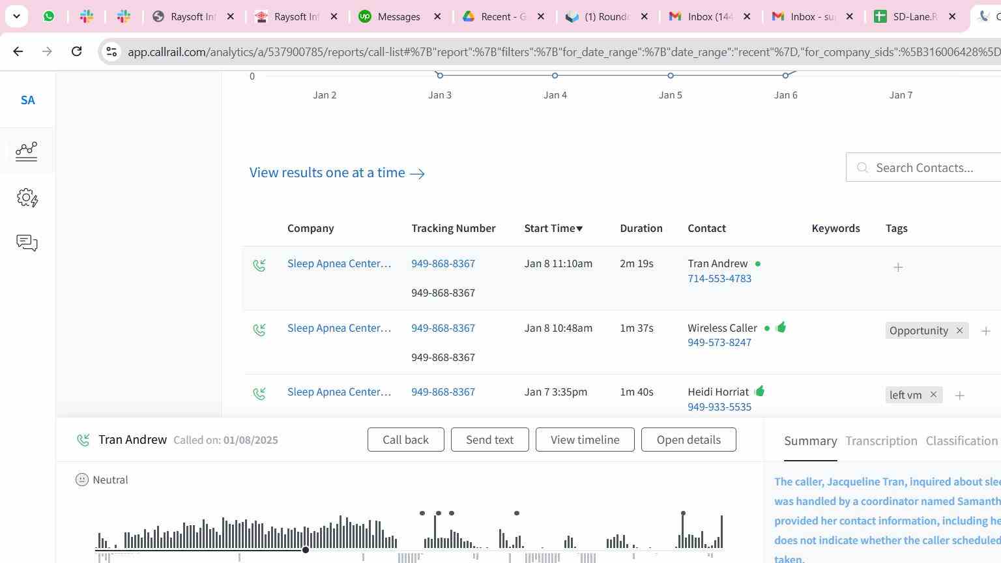This screenshot has width=1001, height=563.
Task: Open the SA account switcher
Action: [x=27, y=100]
